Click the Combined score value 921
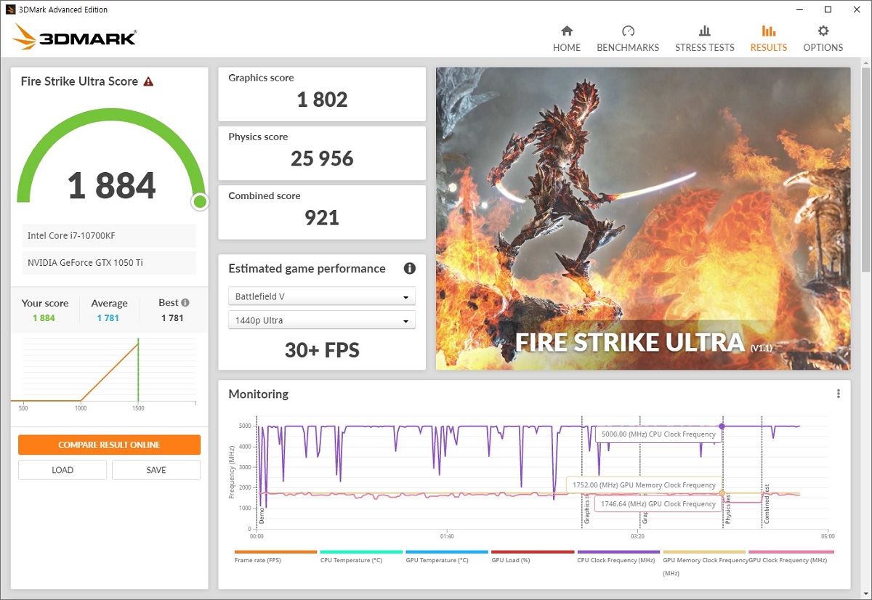872x600 pixels. click(322, 217)
